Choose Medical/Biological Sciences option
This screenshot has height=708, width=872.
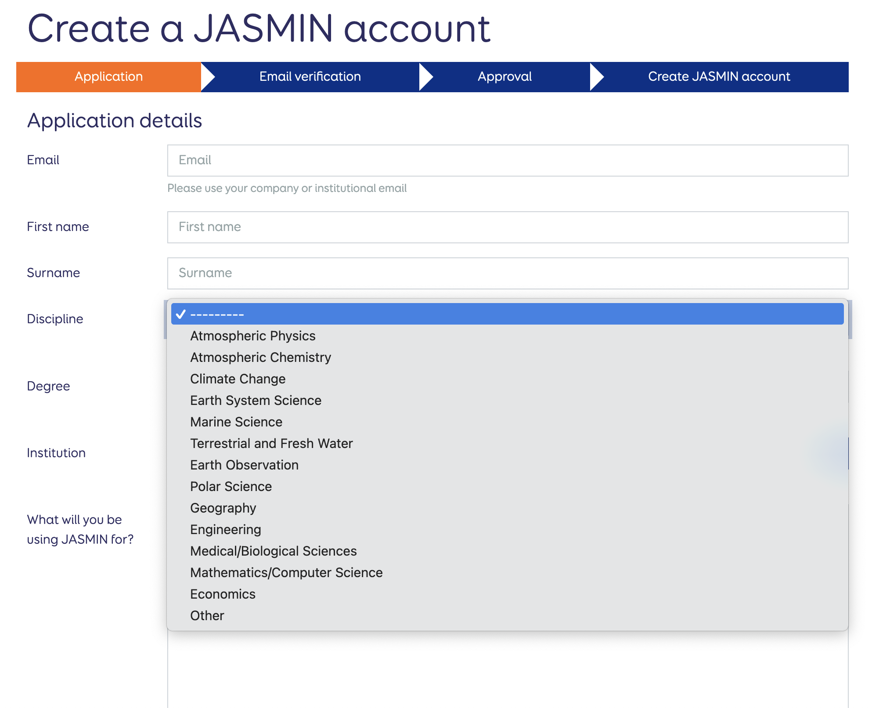pyautogui.click(x=273, y=551)
